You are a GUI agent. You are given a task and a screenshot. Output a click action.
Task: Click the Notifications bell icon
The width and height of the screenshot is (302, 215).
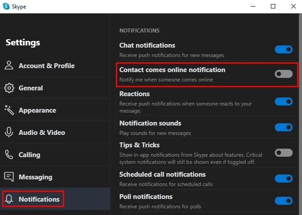(9, 199)
